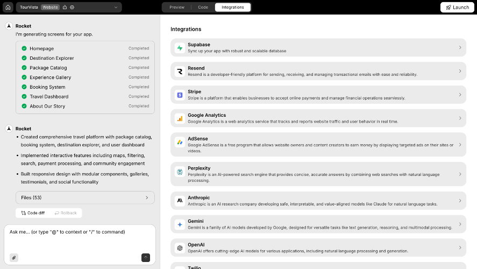477x269 pixels.
Task: Click the Stripe logo icon
Action: tap(180, 95)
